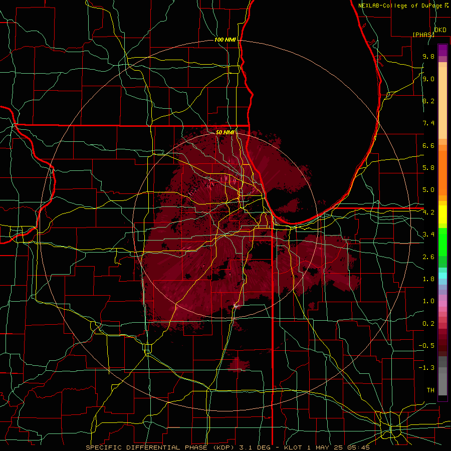This screenshot has width=451, height=451.
Task: Click the 8.2 value on the scale
Action: [428, 101]
